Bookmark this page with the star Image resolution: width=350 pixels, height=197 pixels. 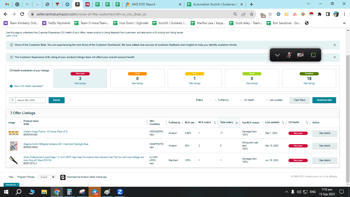click(x=252, y=14)
